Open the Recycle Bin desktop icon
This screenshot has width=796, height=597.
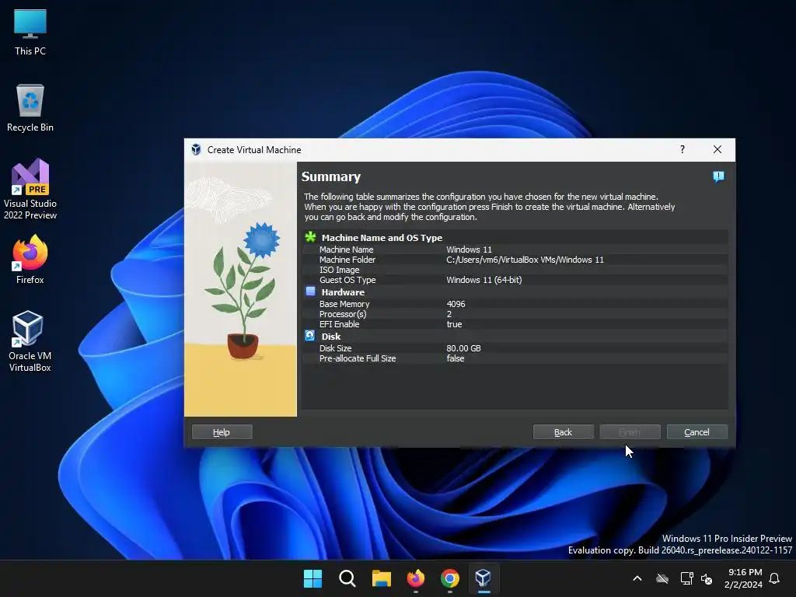pyautogui.click(x=30, y=108)
